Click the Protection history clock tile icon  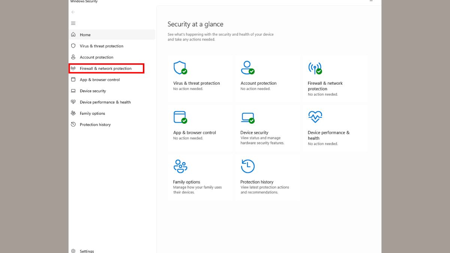247,166
